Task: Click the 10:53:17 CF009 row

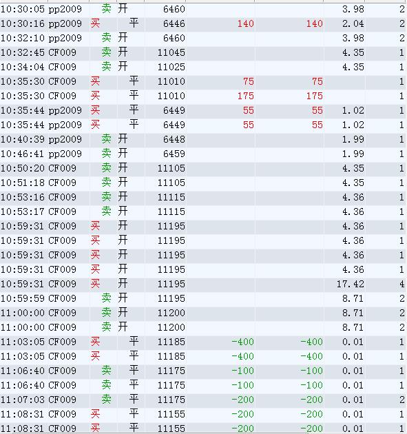Action: pos(203,211)
